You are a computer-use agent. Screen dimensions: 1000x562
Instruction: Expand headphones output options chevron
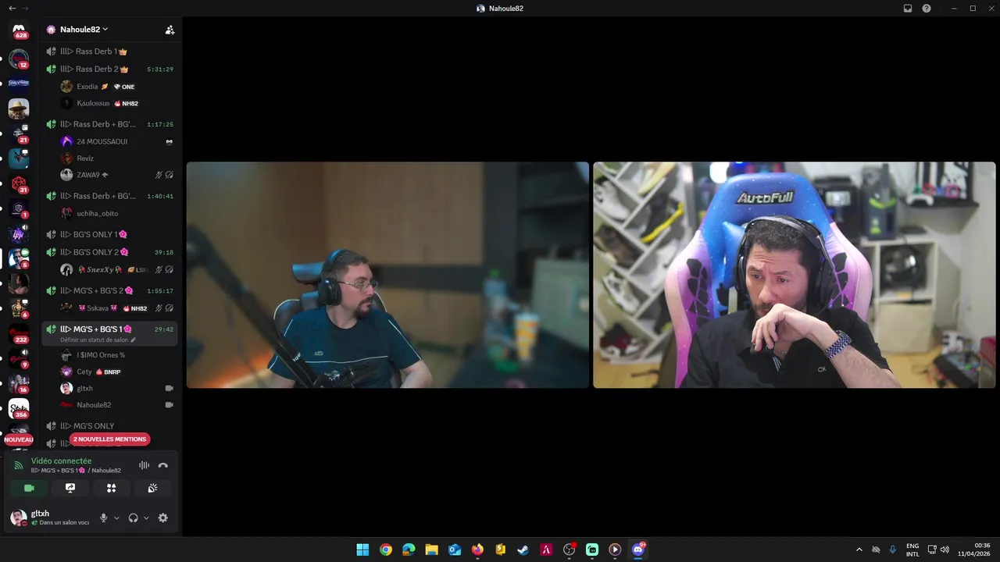[x=146, y=518]
